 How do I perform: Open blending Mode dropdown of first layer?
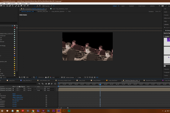pyautogui.click(x=30, y=88)
